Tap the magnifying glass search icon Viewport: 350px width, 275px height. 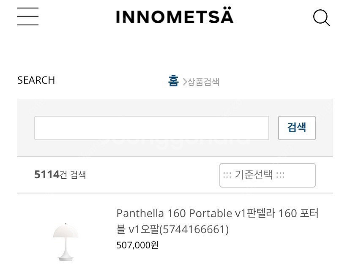pos(321,18)
